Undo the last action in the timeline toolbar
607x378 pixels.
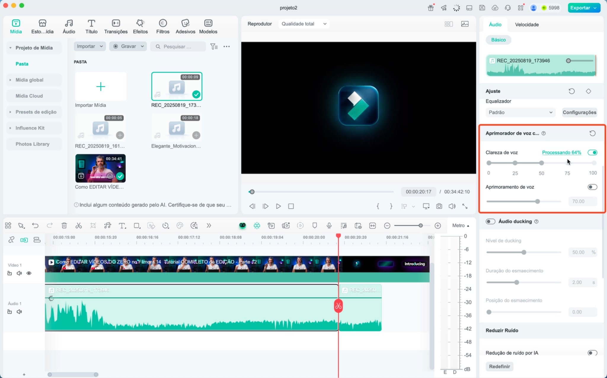[x=35, y=226]
